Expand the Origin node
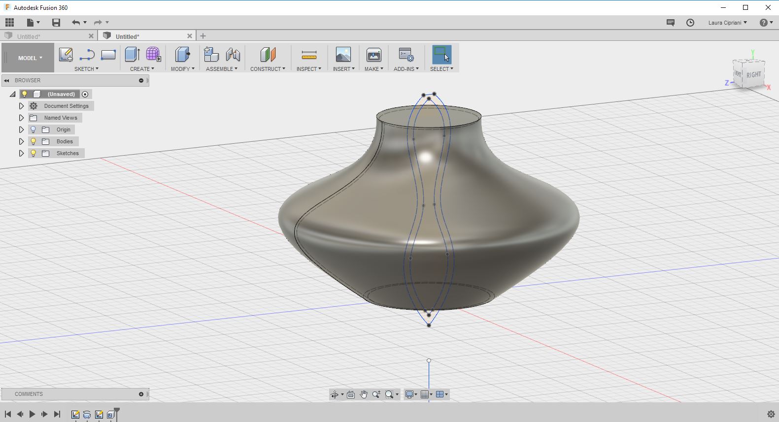Image resolution: width=779 pixels, height=422 pixels. (x=21, y=130)
